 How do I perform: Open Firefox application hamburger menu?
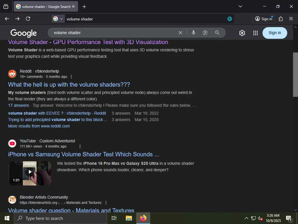pos(291,19)
